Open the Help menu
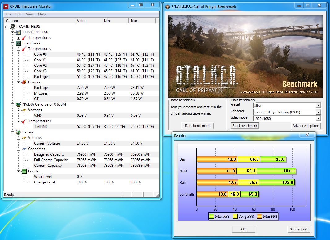Image resolution: width=330 pixels, height=240 pixels. coord(42,14)
